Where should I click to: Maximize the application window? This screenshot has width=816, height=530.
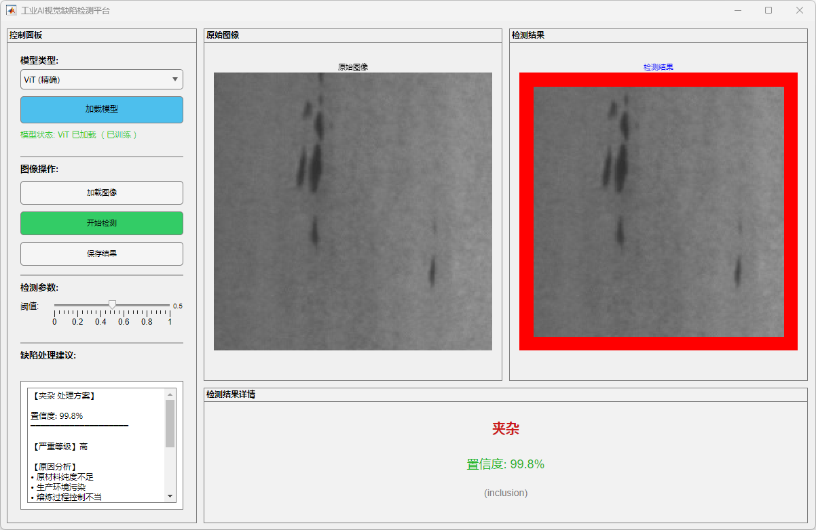click(768, 10)
